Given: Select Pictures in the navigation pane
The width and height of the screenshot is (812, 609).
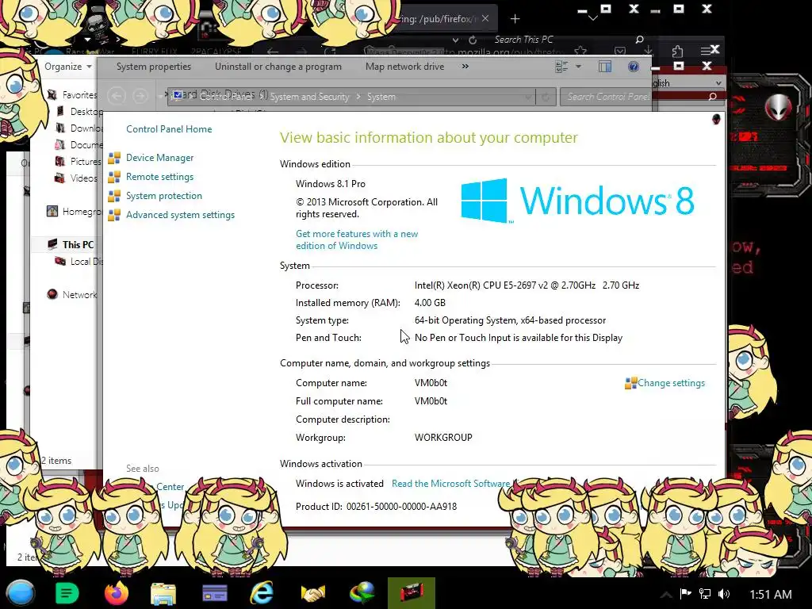Looking at the screenshot, I should [x=86, y=161].
